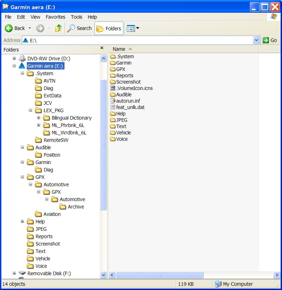This screenshot has width=282, height=290.
Task: Open the Tools menu
Action: pos(76,17)
